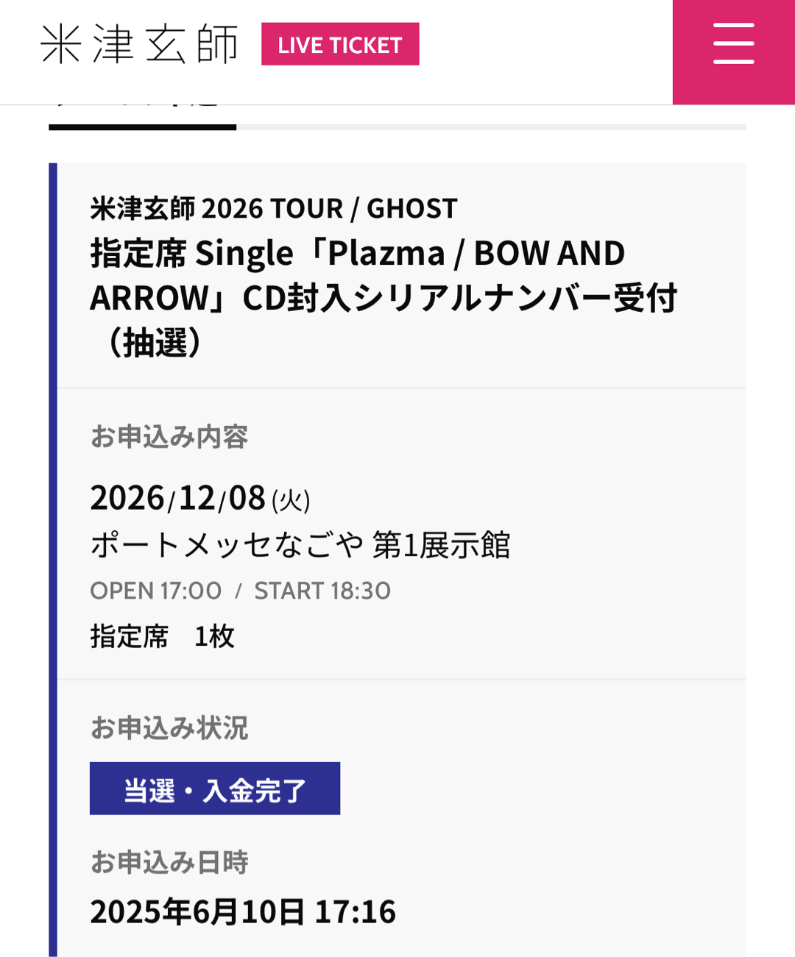Select the 当選・入金完了 status label
The image size is (795, 957).
215,789
